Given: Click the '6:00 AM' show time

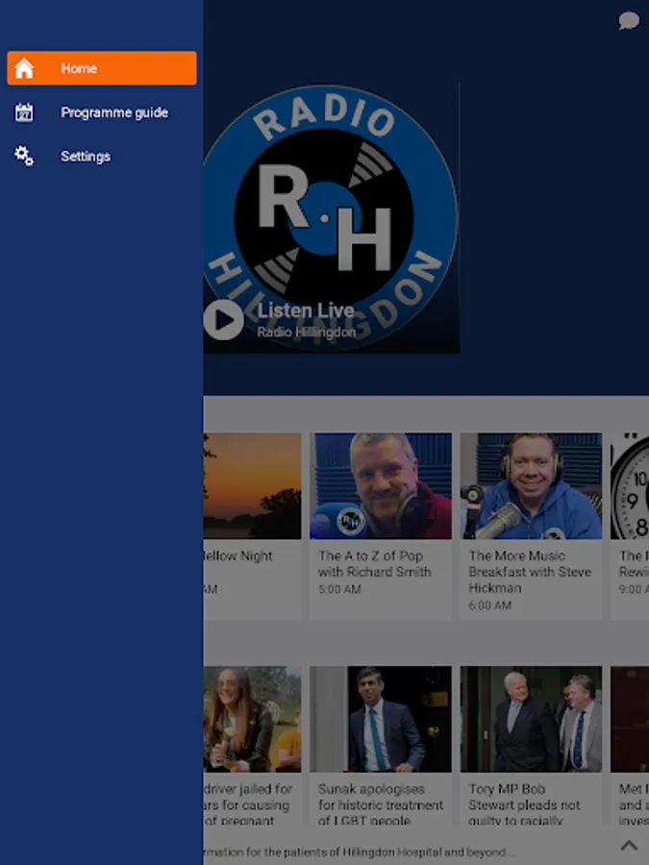Looking at the screenshot, I should pos(490,605).
